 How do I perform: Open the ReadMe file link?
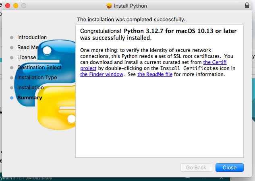(x=155, y=74)
